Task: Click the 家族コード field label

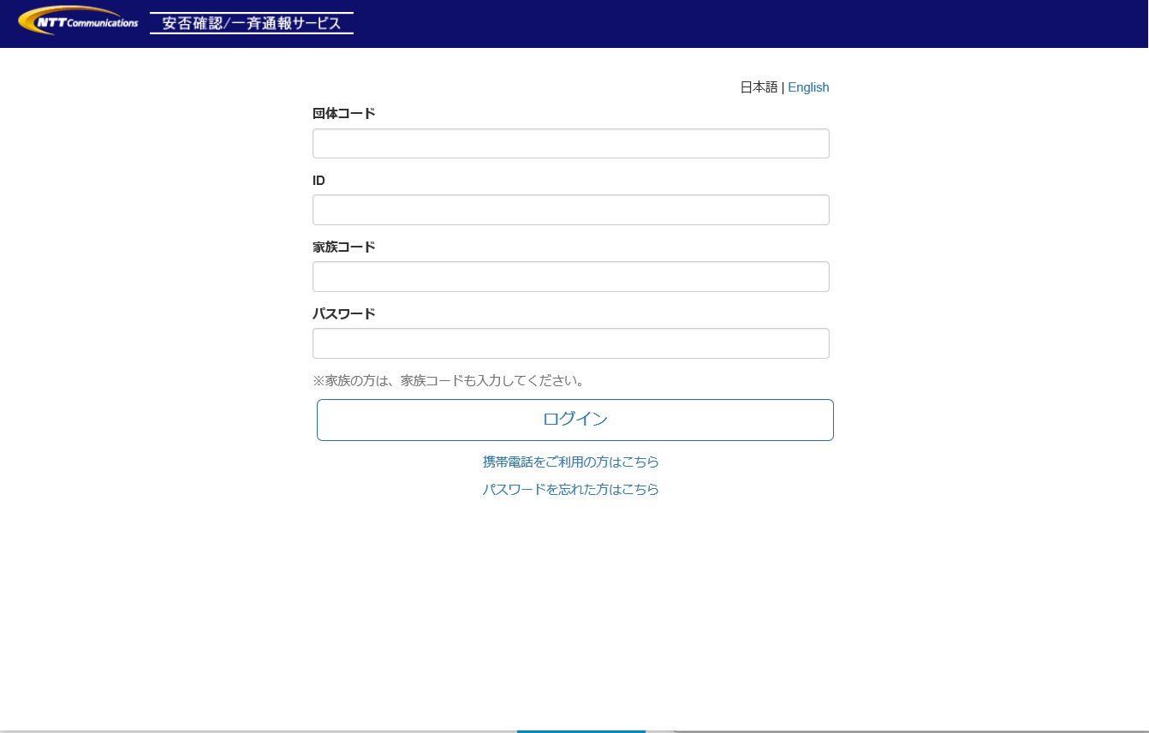Action: point(343,247)
